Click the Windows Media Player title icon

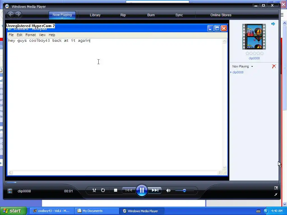7,6
